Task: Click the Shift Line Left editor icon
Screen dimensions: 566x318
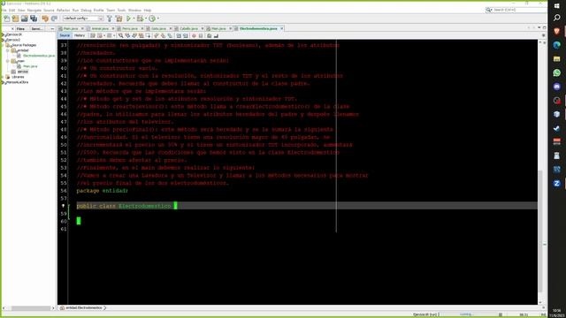Action: coord(178,35)
